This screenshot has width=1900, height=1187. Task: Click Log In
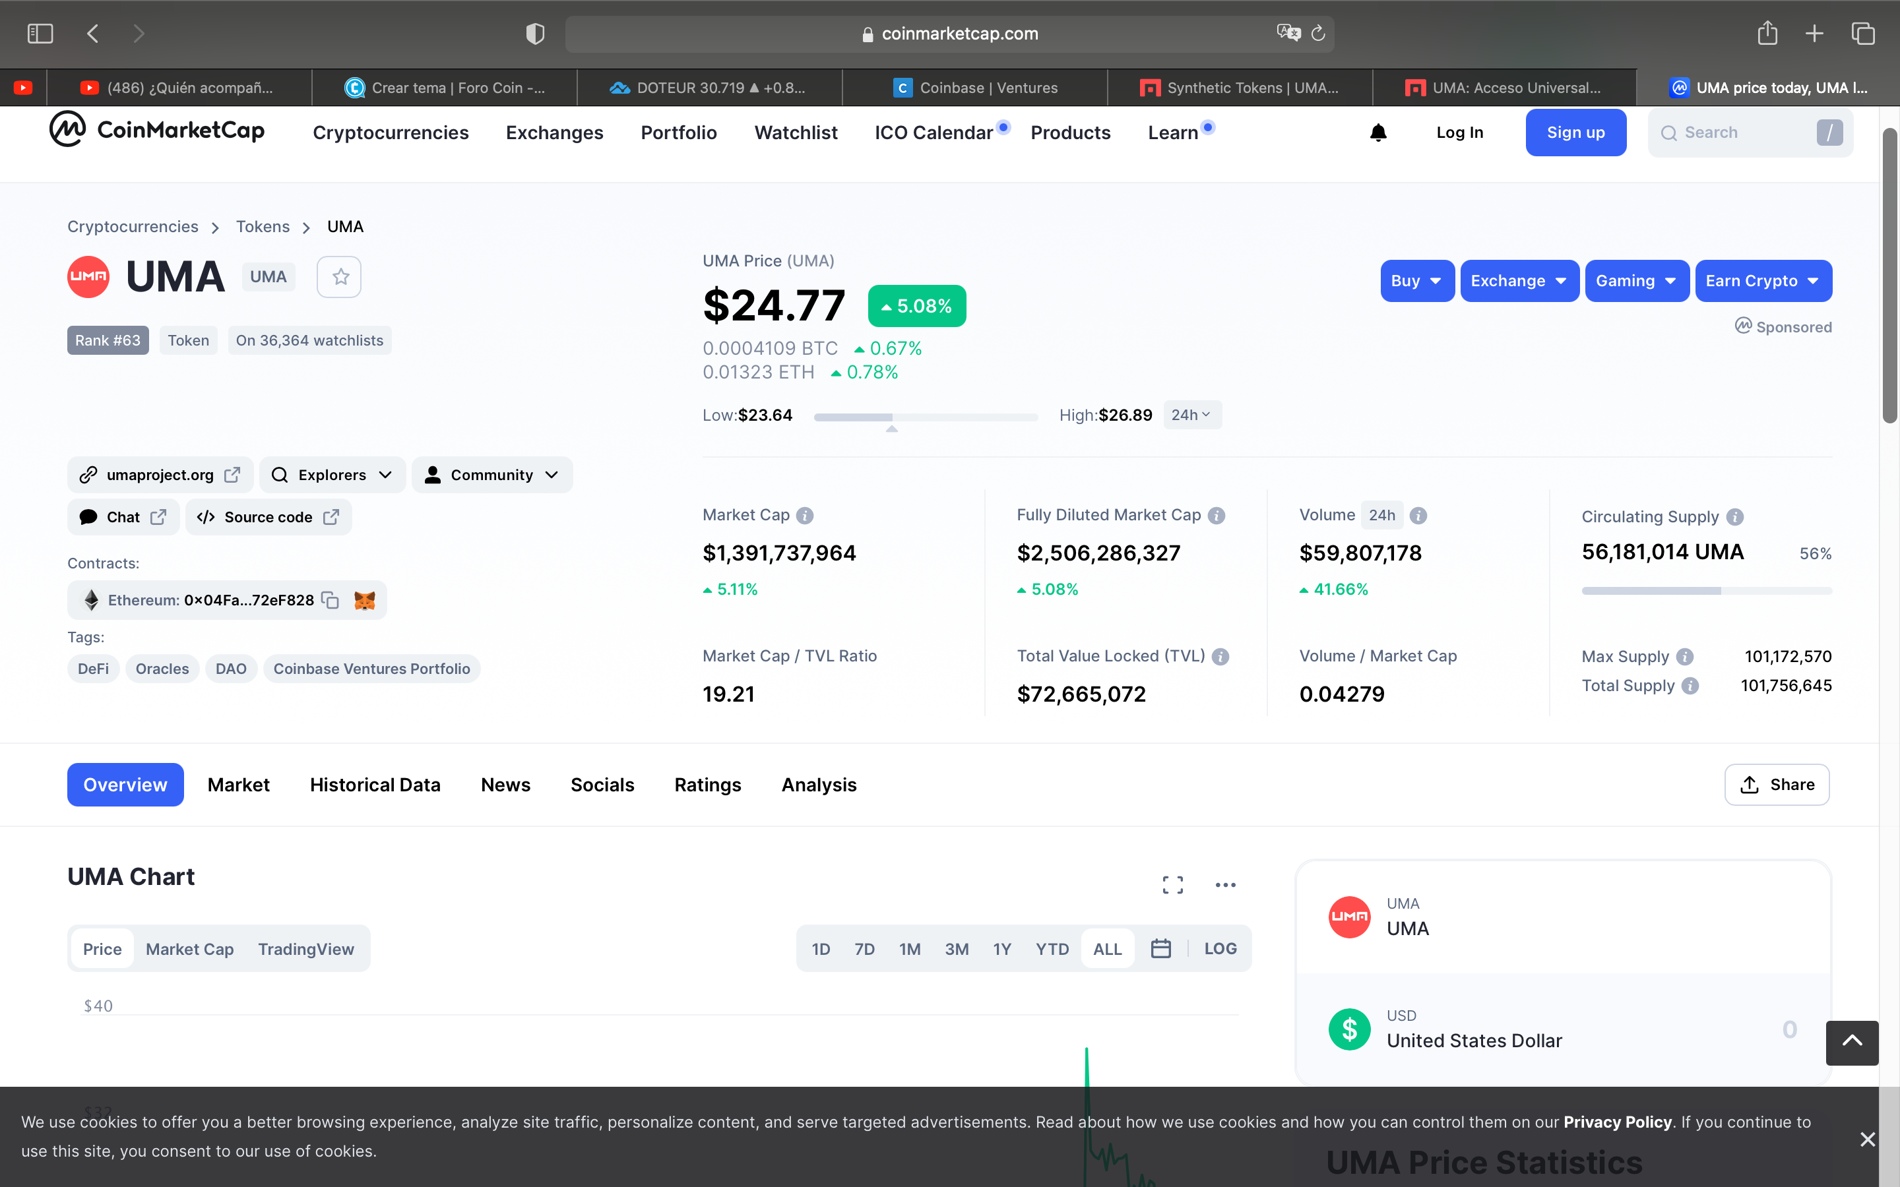point(1459,133)
